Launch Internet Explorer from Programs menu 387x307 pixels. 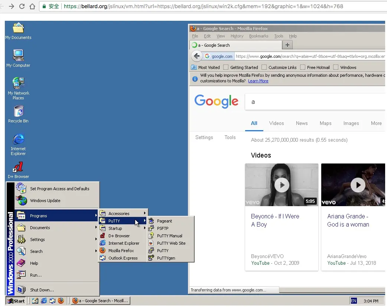[123, 243]
